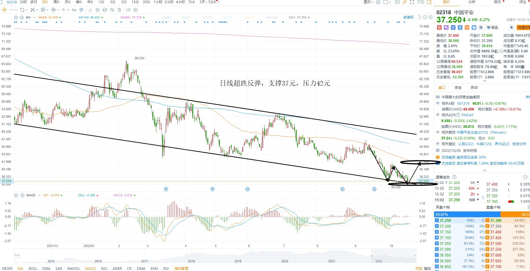This screenshot has width=530, height=271.
Task: Click the 2018 marker on overview timeline
Action: (191, 261)
